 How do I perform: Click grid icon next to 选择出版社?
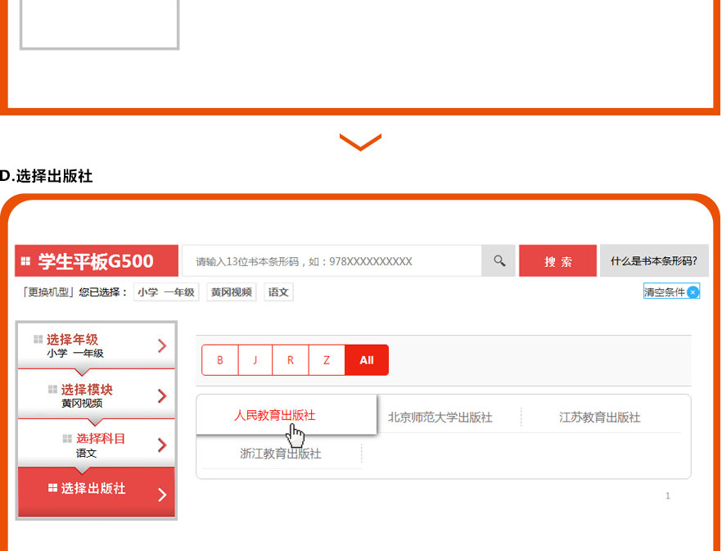click(53, 488)
